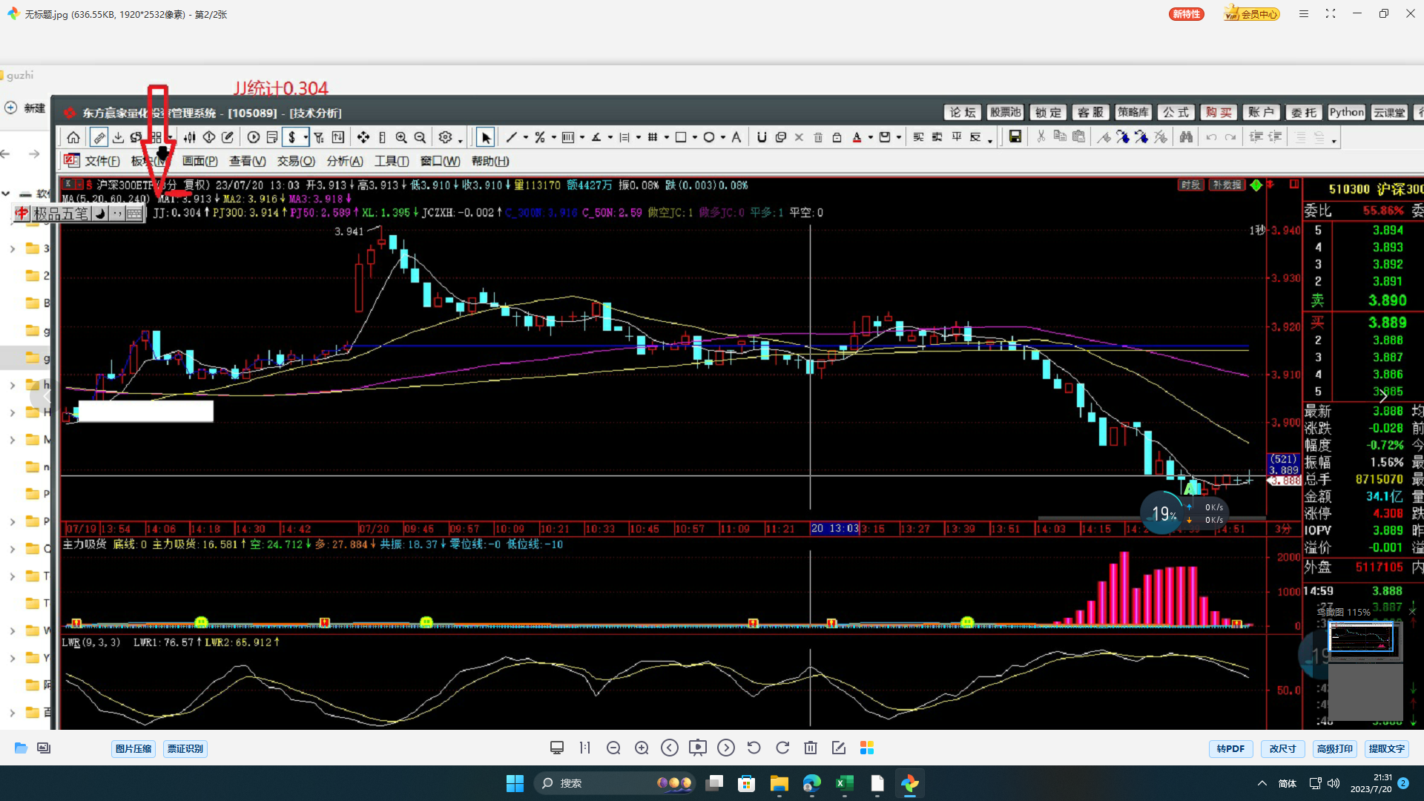The image size is (1424, 801).
Task: Click the play-circle replay toolbar icon
Action: 254,137
